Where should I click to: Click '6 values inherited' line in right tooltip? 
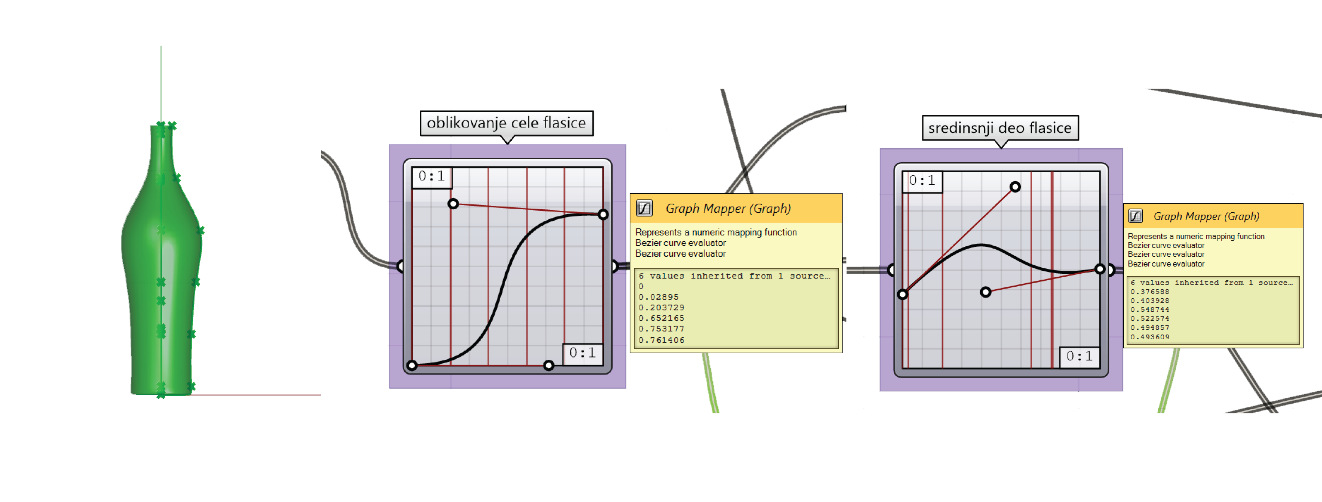1212,282
